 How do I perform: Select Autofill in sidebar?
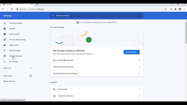click(12, 29)
